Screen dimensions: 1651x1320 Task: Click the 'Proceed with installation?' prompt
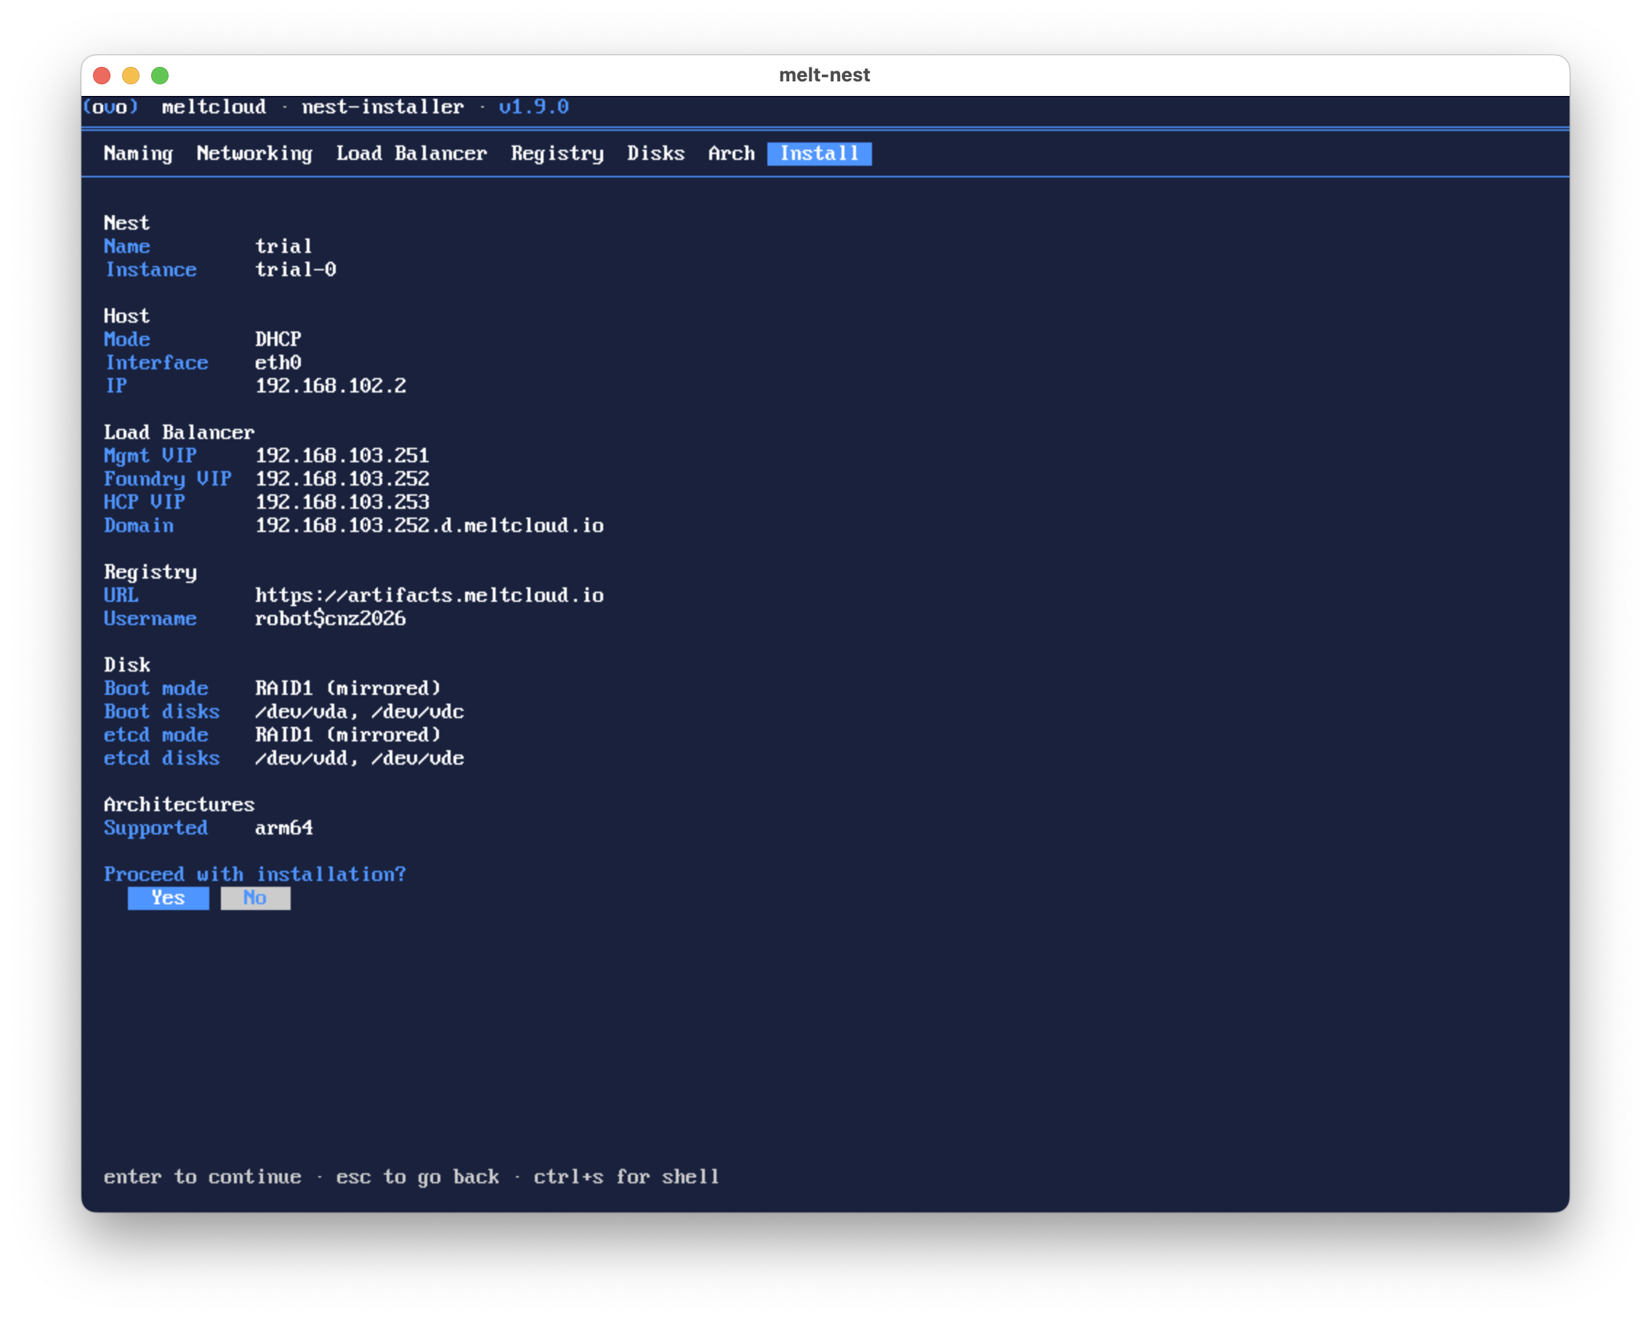255,874
